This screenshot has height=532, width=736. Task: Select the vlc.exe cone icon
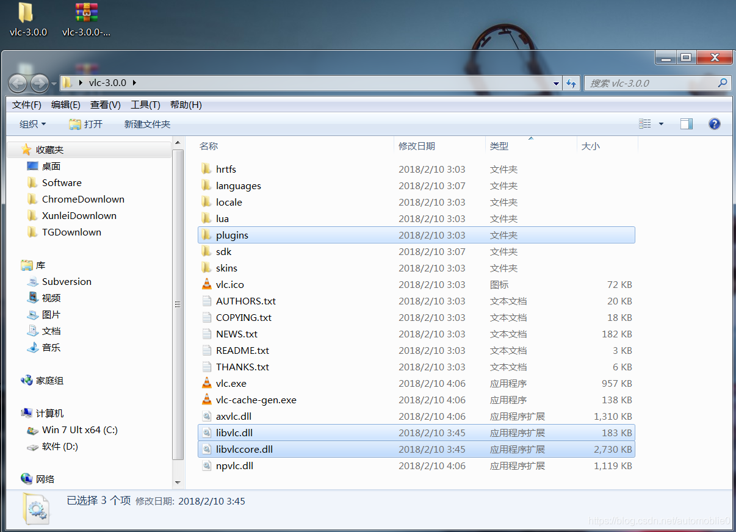(x=206, y=383)
